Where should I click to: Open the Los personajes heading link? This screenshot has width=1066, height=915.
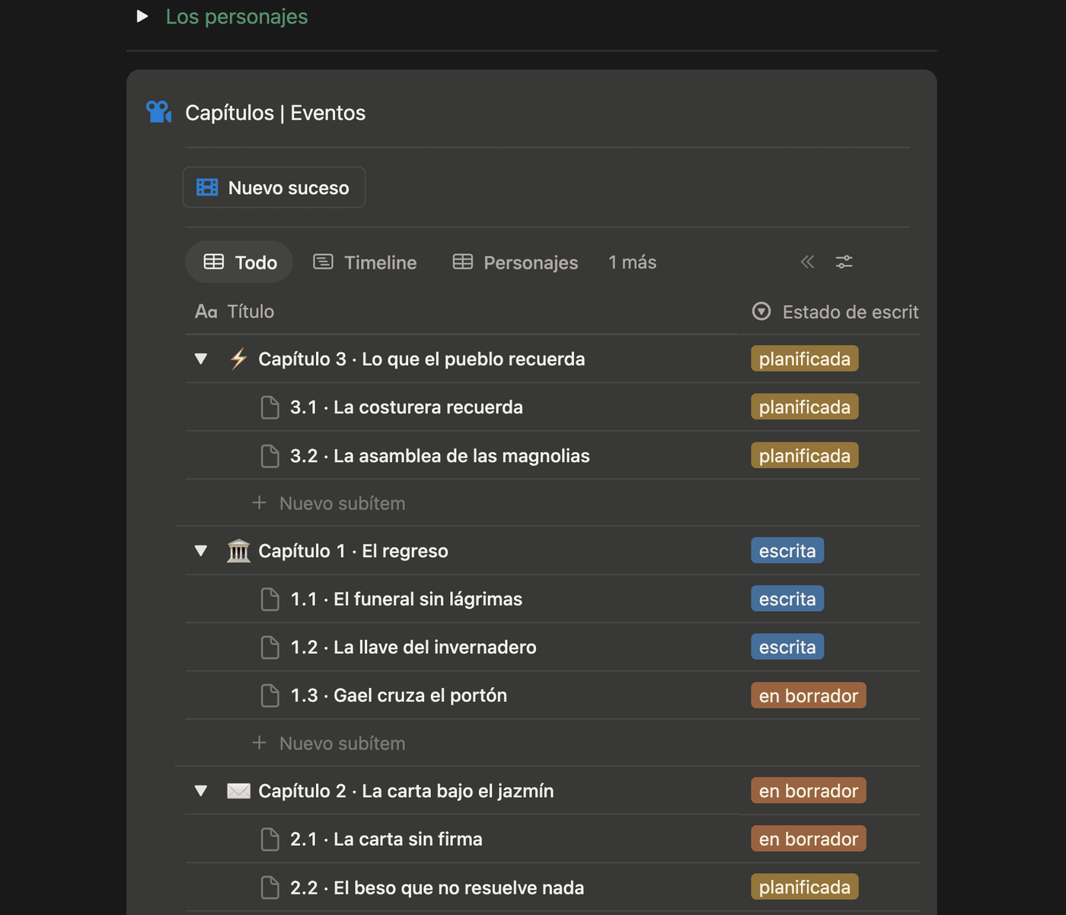237,16
